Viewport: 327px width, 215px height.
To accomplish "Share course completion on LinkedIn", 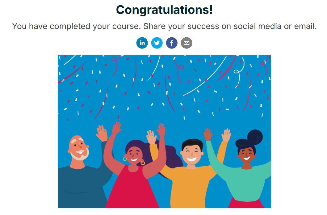I will click(x=142, y=43).
